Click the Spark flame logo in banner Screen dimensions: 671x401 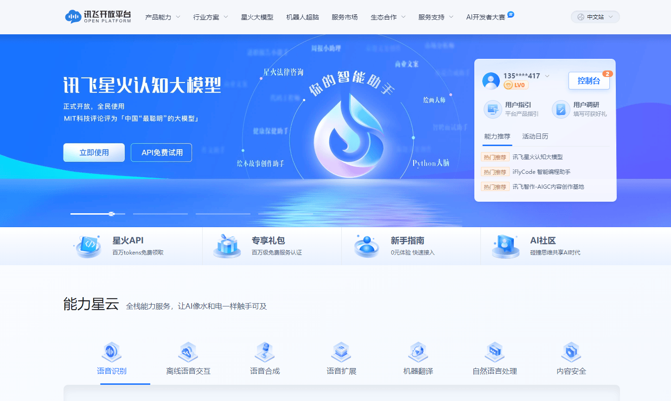click(349, 134)
